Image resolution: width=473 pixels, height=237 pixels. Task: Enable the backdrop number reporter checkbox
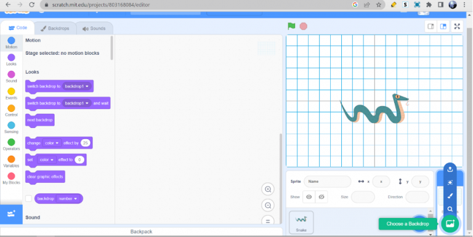coord(29,198)
